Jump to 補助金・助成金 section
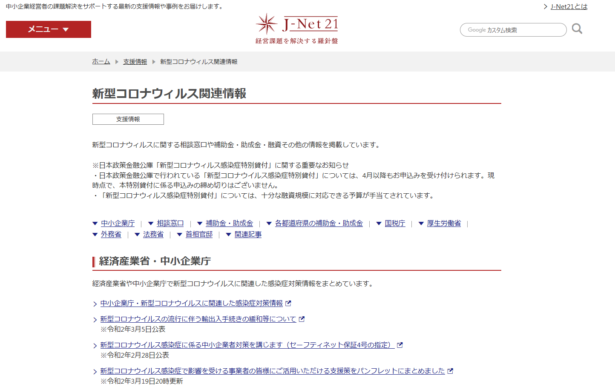The height and width of the screenshot is (387, 615). pos(229,223)
